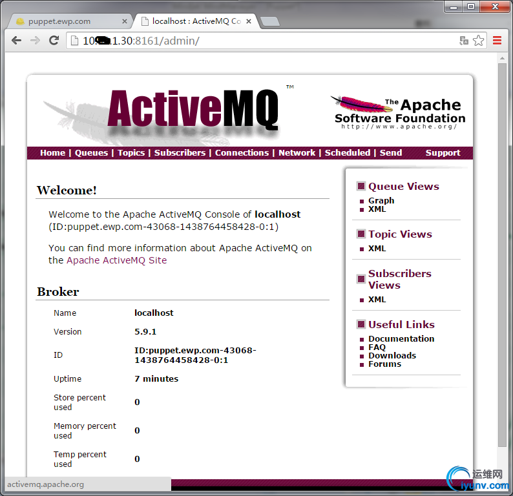Click the Uptime value 7 minutes

tap(156, 378)
